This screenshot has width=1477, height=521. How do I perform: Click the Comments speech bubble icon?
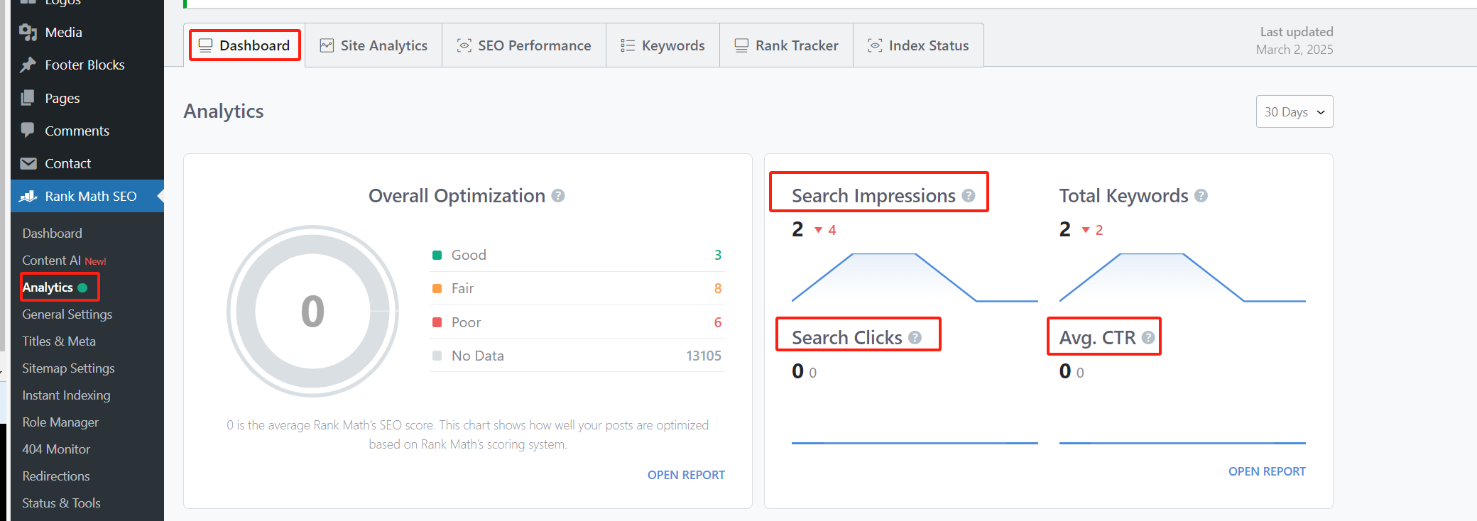27,130
